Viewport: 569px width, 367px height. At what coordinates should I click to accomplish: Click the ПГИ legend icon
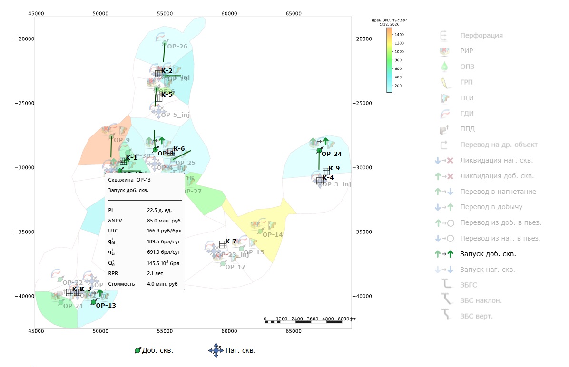click(445, 98)
